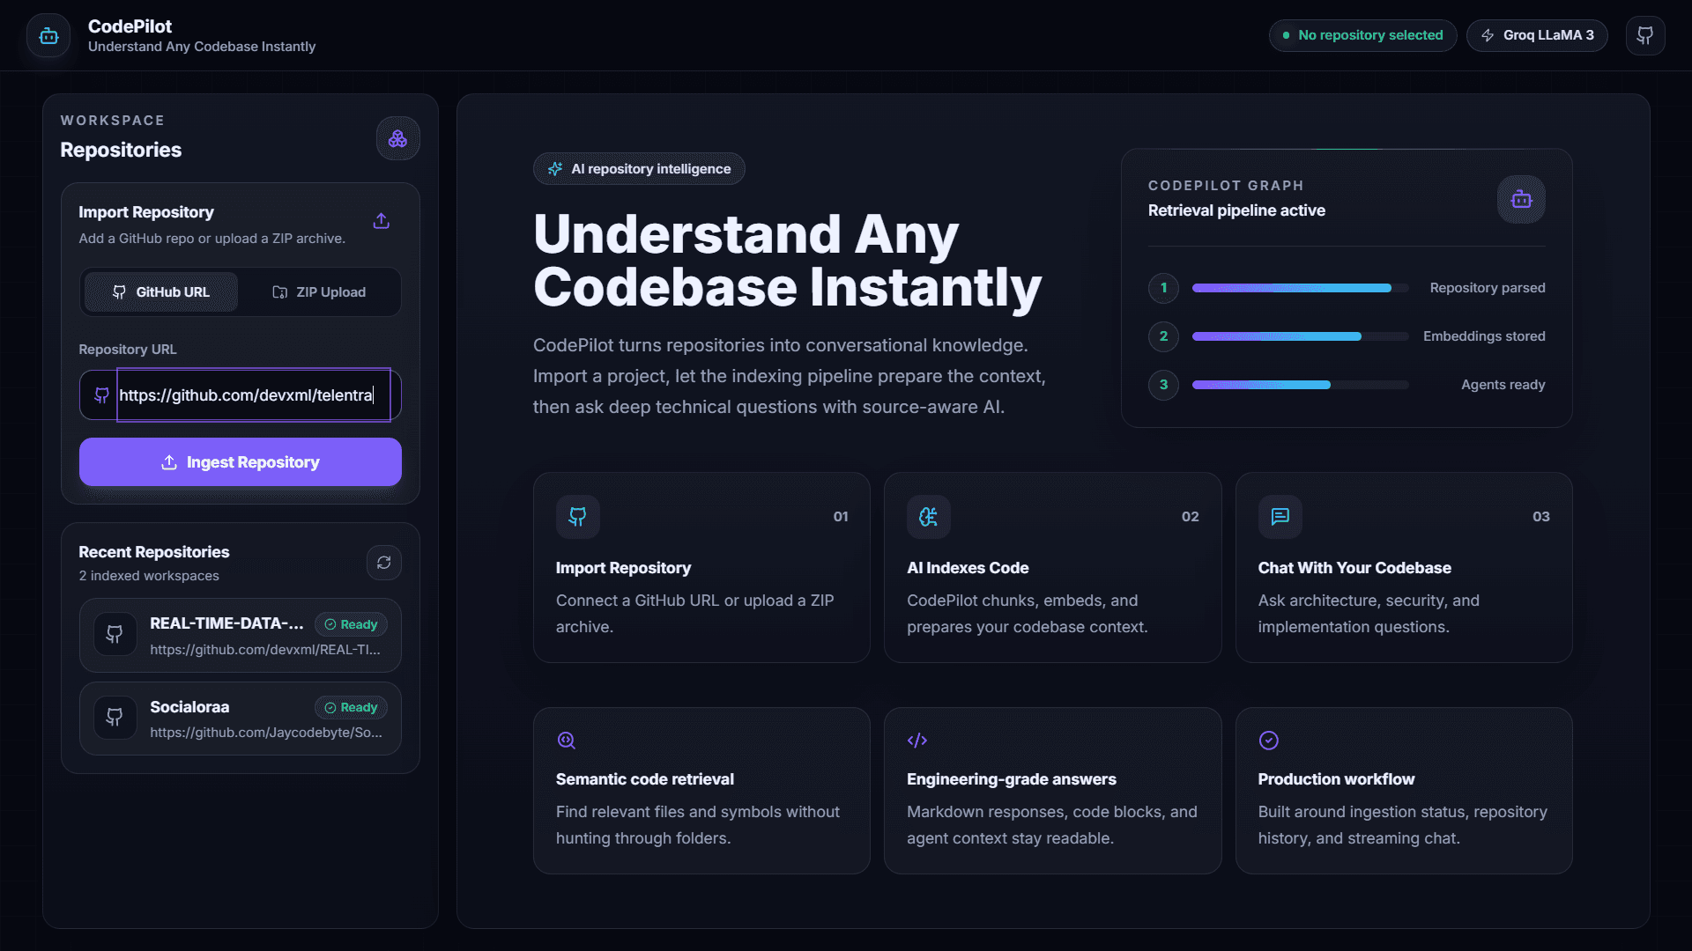Click the No repository selected status pill
The image size is (1692, 951).
1362,35
